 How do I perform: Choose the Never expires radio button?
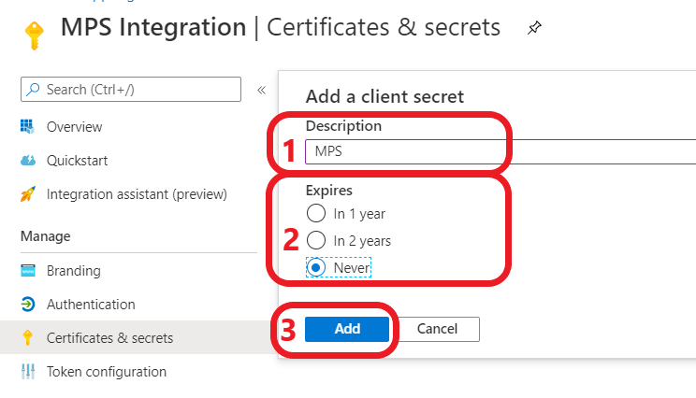coord(316,267)
